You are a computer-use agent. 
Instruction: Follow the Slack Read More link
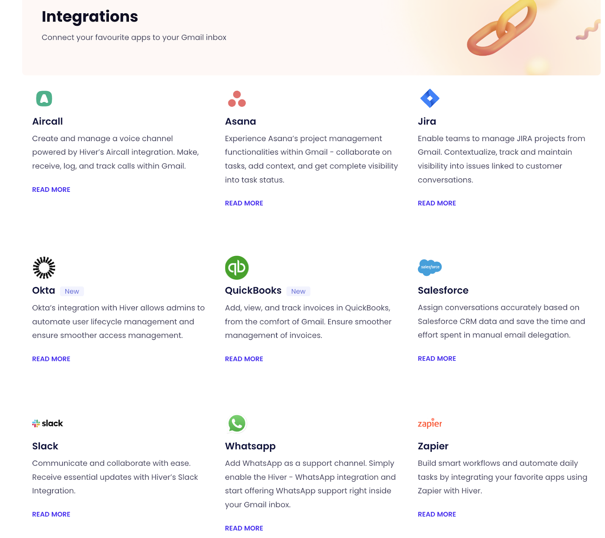[x=51, y=514]
